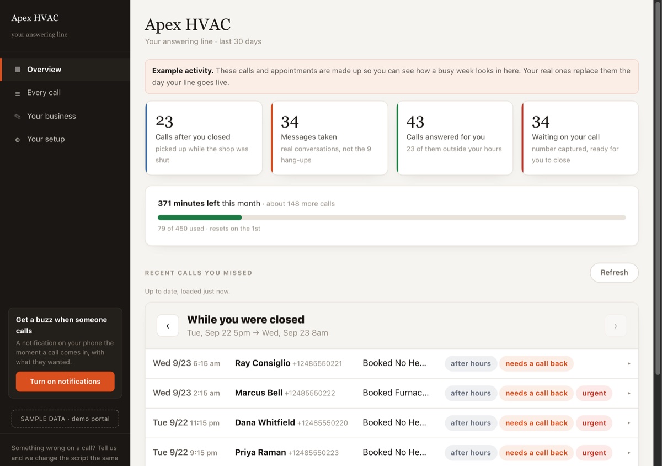662x466 pixels.
Task: Click phone number +12485550220
Action: click(322, 423)
